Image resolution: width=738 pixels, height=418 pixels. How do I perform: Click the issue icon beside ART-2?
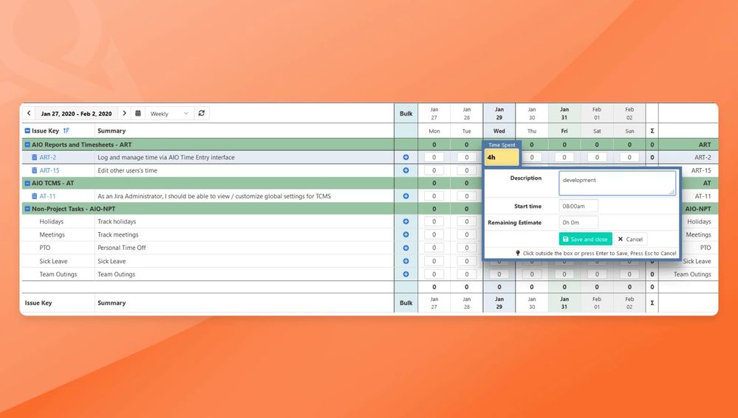35,157
